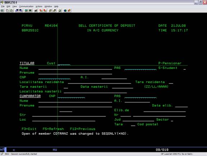Focus the TITULAR Nume input field

click(75, 68)
